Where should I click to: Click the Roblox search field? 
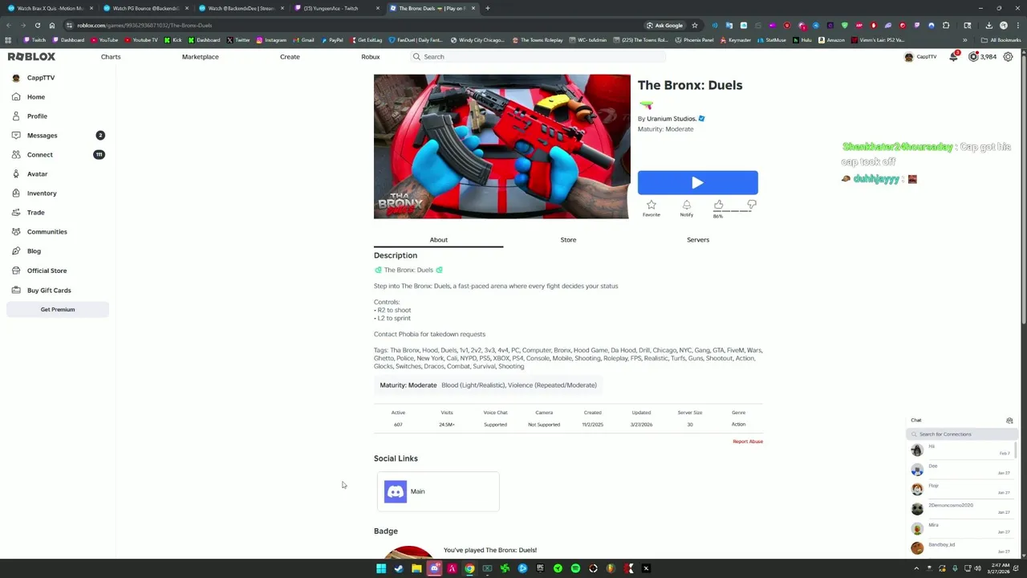[x=538, y=57]
